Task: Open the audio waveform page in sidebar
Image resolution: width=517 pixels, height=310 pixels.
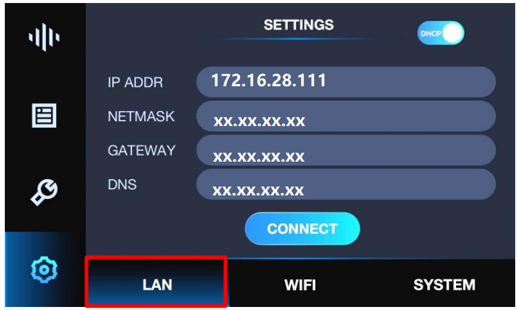Action: click(44, 37)
